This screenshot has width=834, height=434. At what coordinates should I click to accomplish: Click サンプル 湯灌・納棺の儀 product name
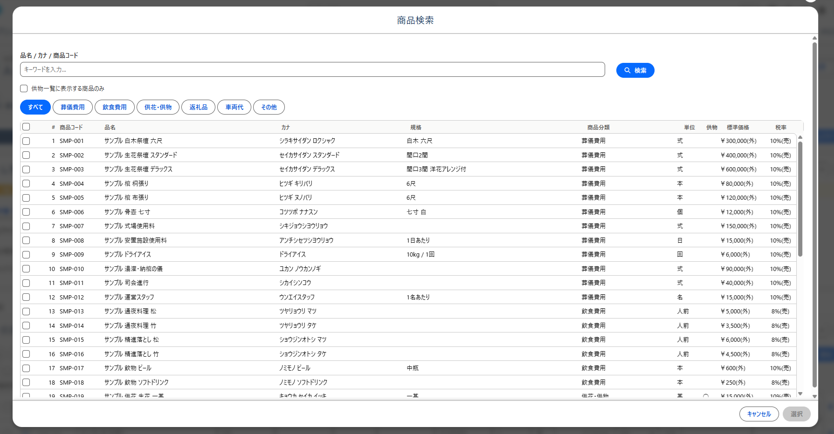point(133,269)
